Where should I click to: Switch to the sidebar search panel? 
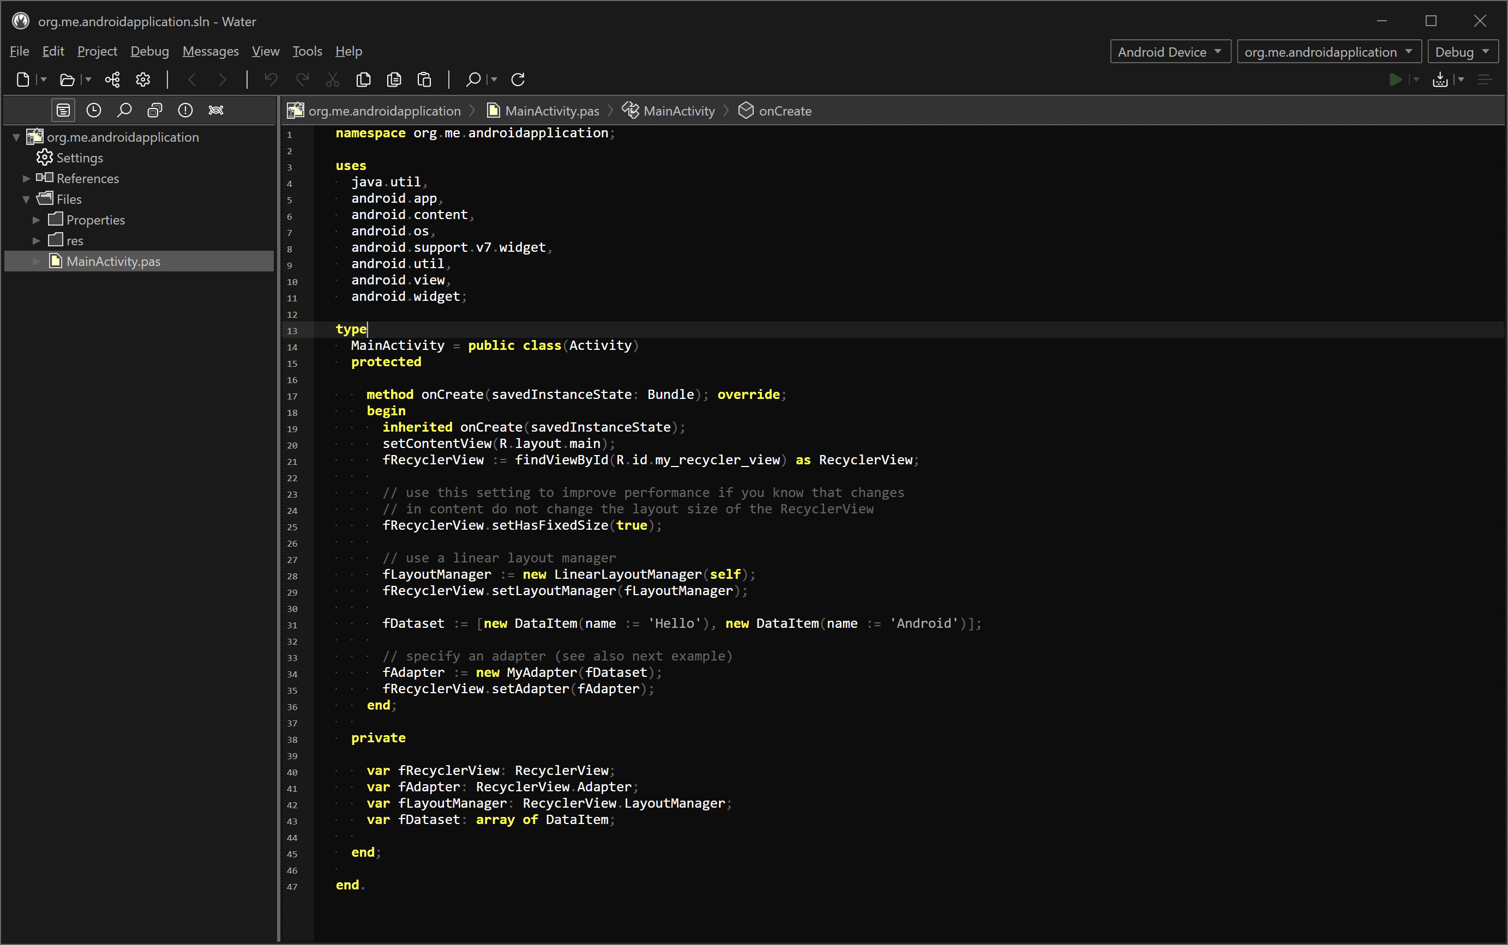coord(124,111)
